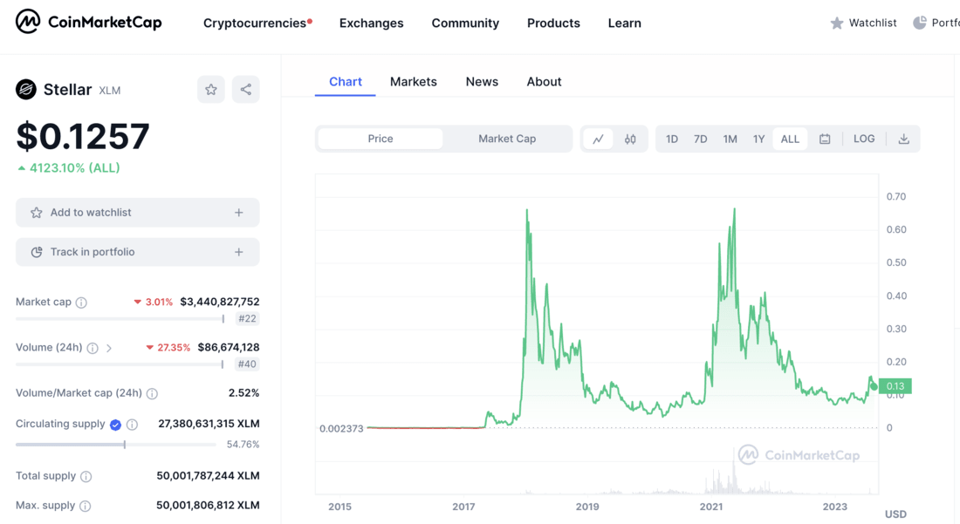Click volume value $86,674,128

click(229, 347)
